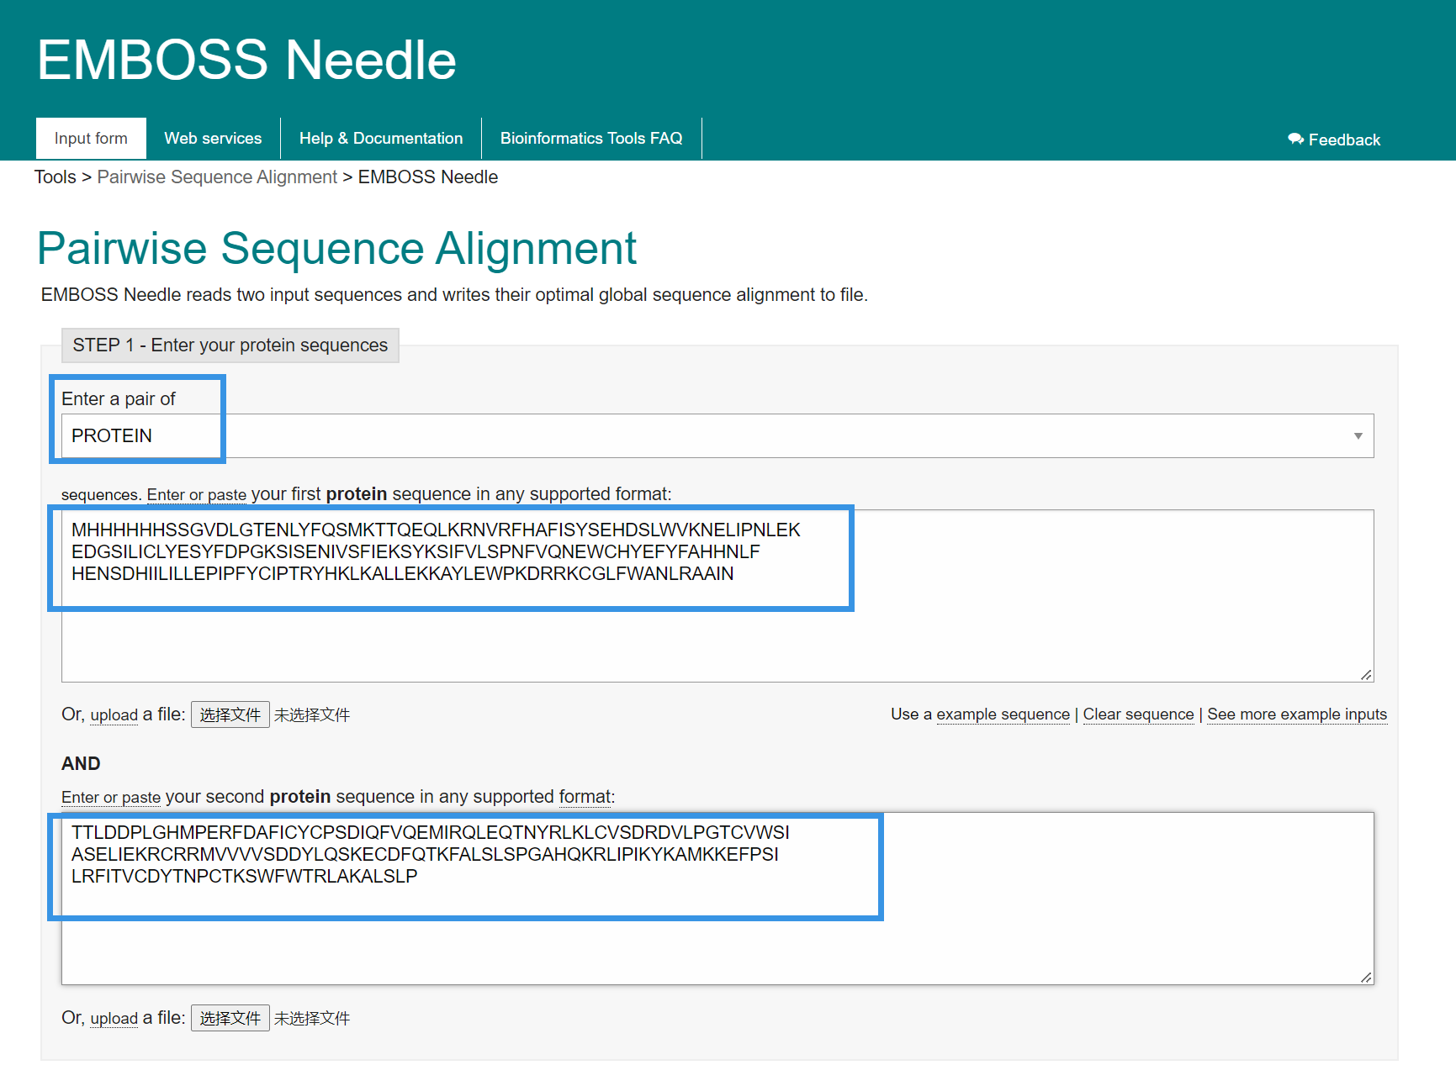1456x1065 pixels.
Task: Open the Help & Documentation tab
Action: [x=381, y=138]
